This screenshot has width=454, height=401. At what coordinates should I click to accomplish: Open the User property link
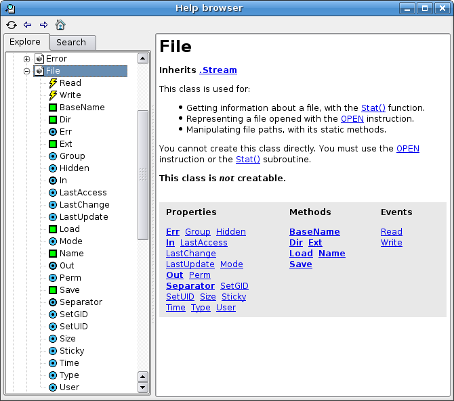(226, 308)
